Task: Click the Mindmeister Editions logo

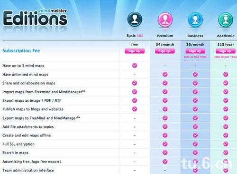Action: (35, 17)
